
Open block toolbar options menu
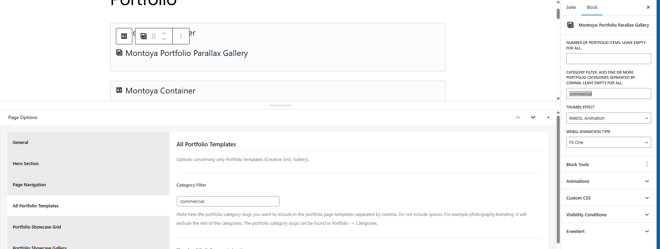(181, 36)
